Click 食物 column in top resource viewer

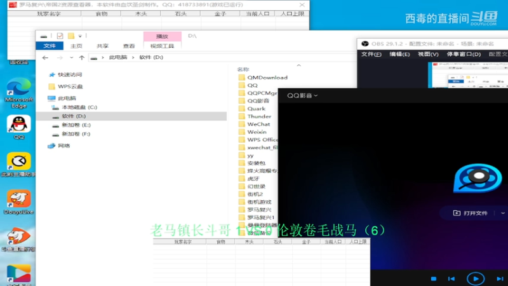(x=101, y=13)
